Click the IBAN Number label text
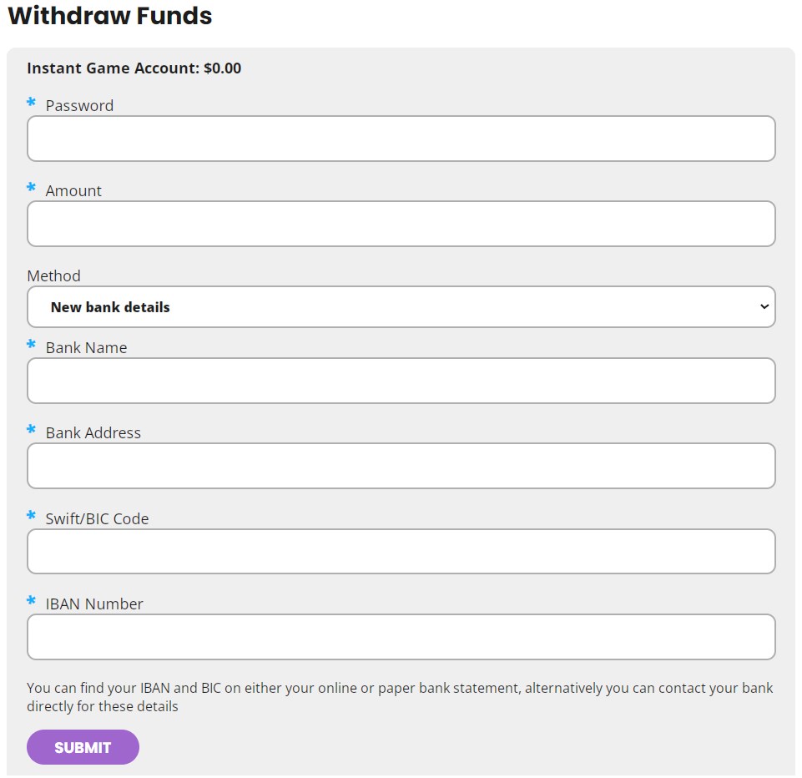 click(94, 604)
